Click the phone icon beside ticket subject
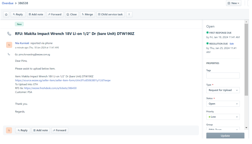The width and height of the screenshot is (252, 144). 9,34
